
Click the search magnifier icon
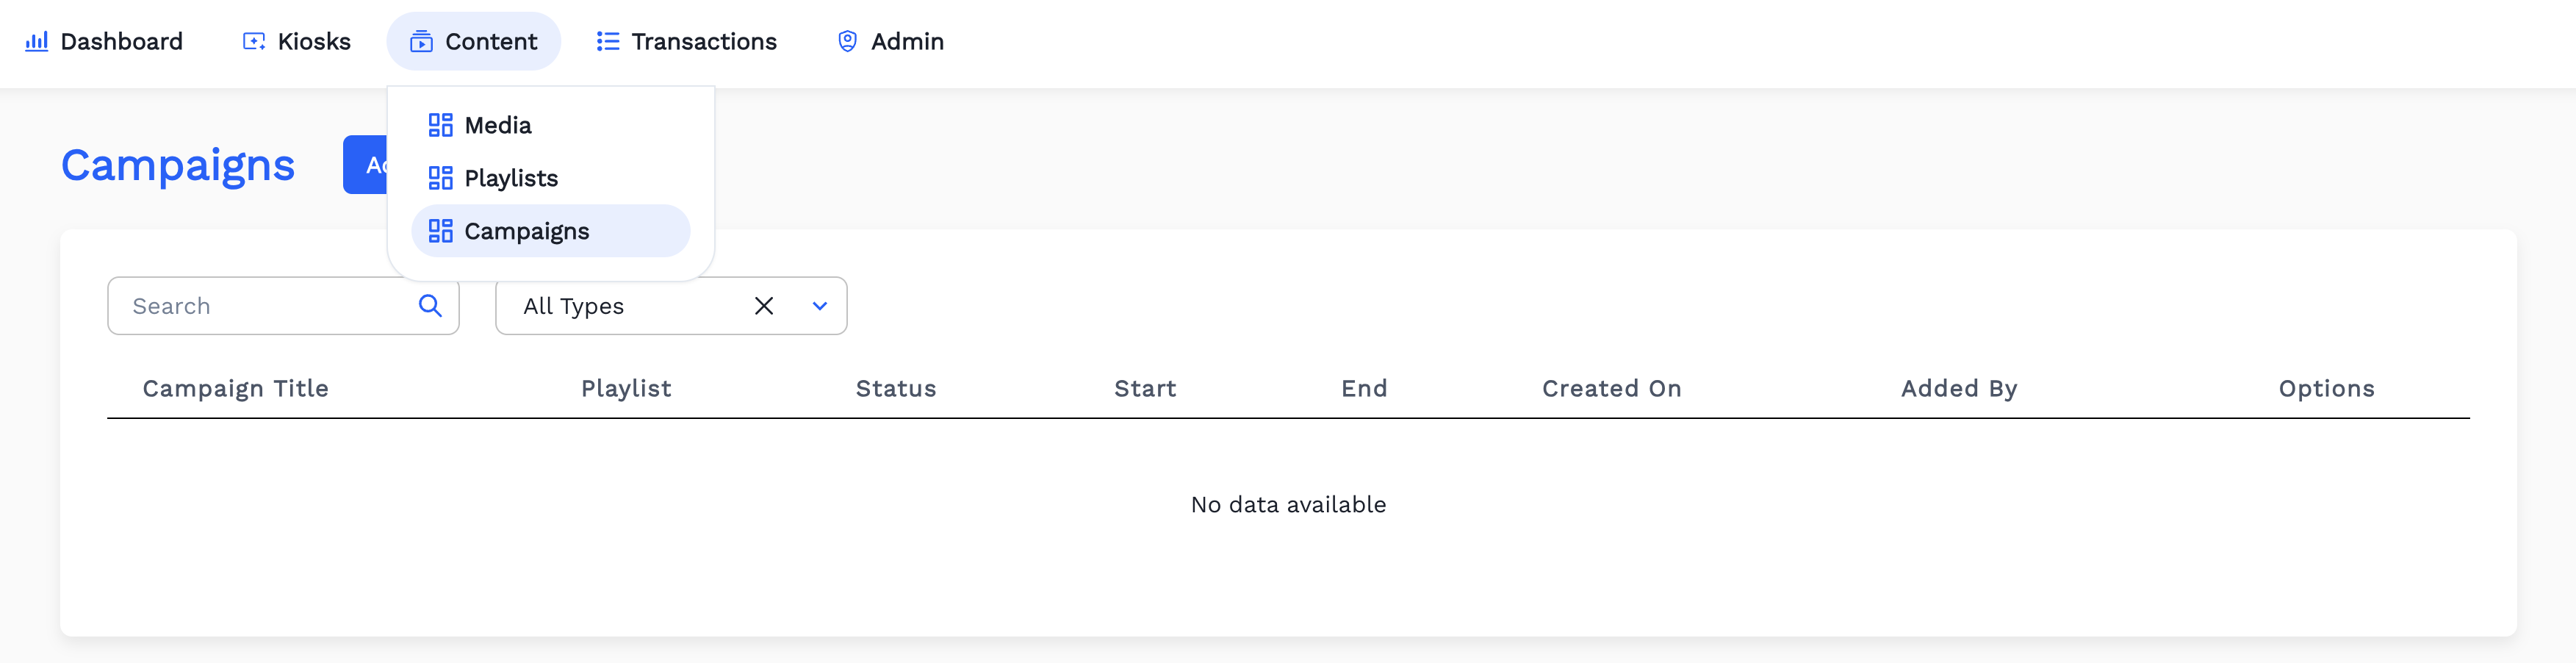[x=430, y=306]
